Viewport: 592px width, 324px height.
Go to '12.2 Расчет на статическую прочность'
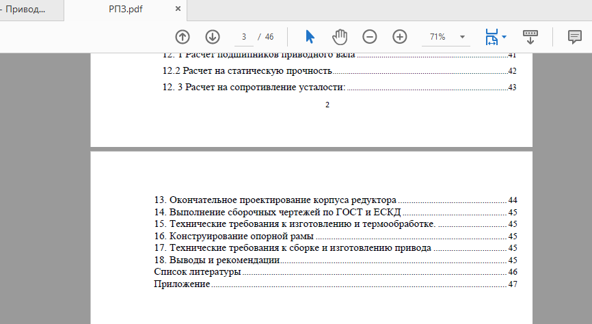point(247,71)
